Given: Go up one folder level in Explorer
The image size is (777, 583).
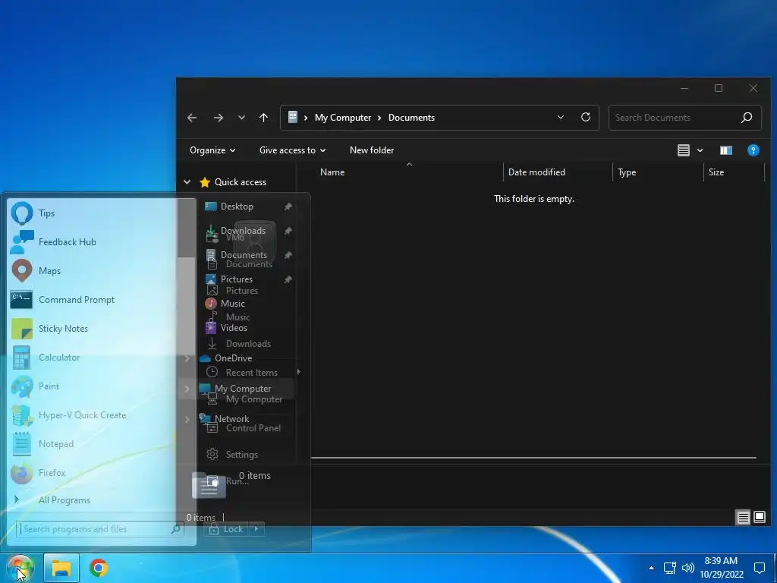Looking at the screenshot, I should (263, 118).
